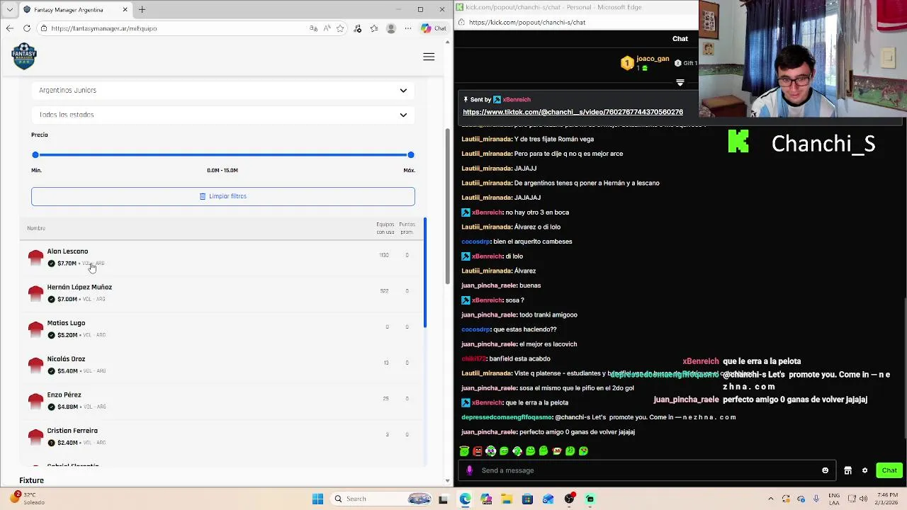
Task: Click the taskbar Search box
Action: point(381,499)
